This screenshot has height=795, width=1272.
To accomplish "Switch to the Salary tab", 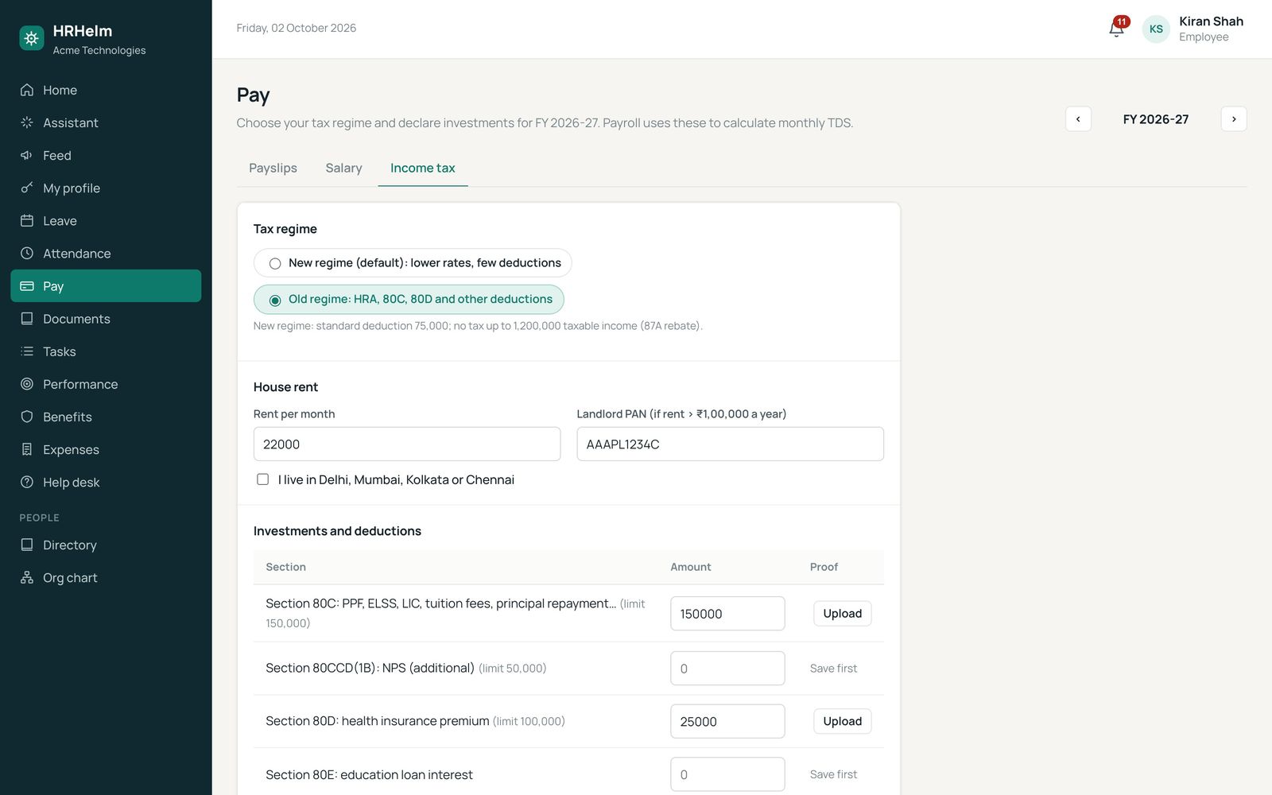I will (343, 168).
